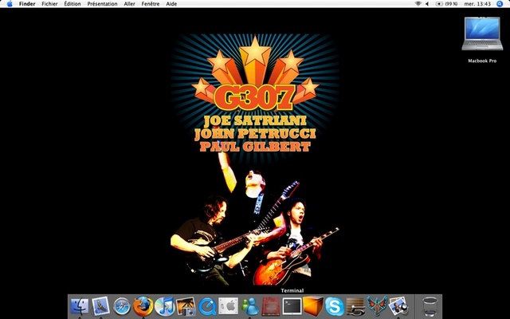Open the winged bird emblem icon
This screenshot has width=510, height=319.
pos(377,306)
